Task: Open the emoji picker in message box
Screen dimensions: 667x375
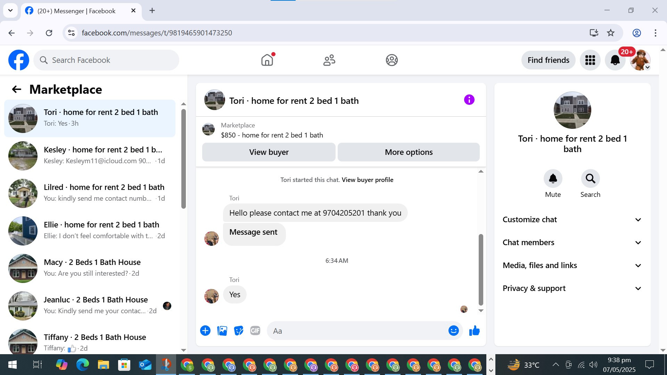Action: click(x=453, y=331)
